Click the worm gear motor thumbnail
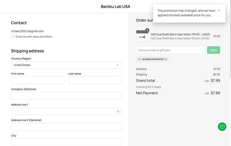231x146 pixels. [142, 37]
